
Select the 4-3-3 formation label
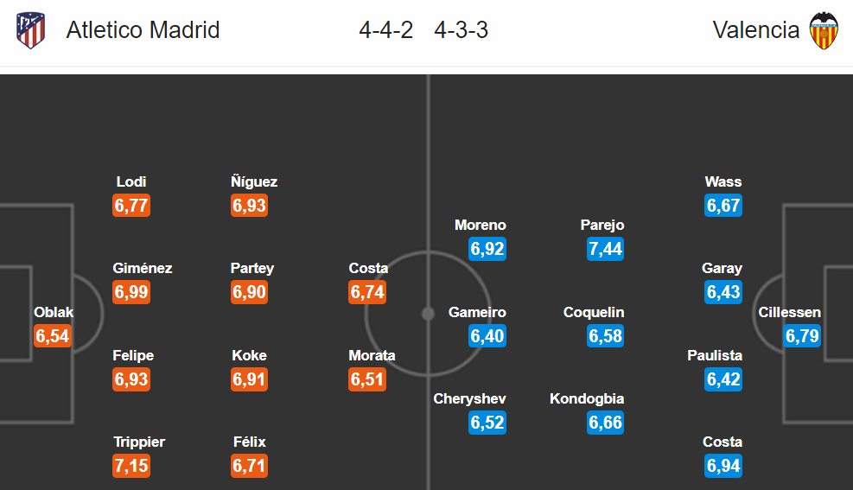pyautogui.click(x=461, y=30)
